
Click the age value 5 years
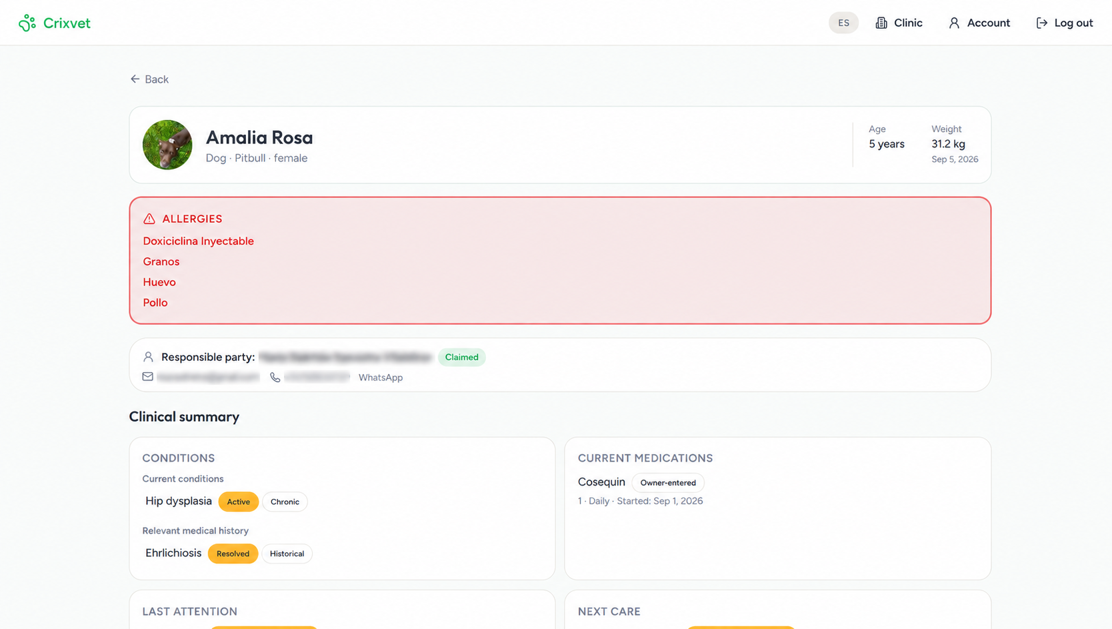point(887,144)
